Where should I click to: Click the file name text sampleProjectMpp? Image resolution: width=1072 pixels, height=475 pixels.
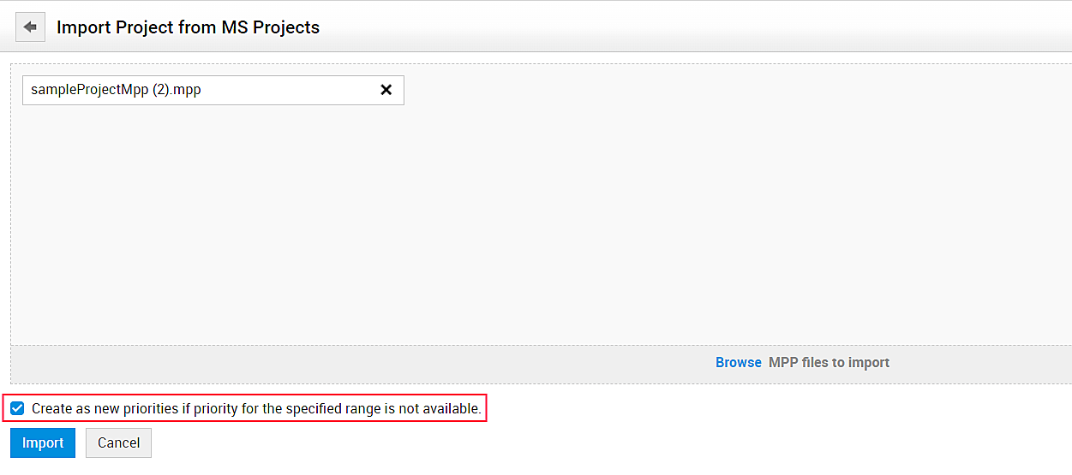(116, 90)
